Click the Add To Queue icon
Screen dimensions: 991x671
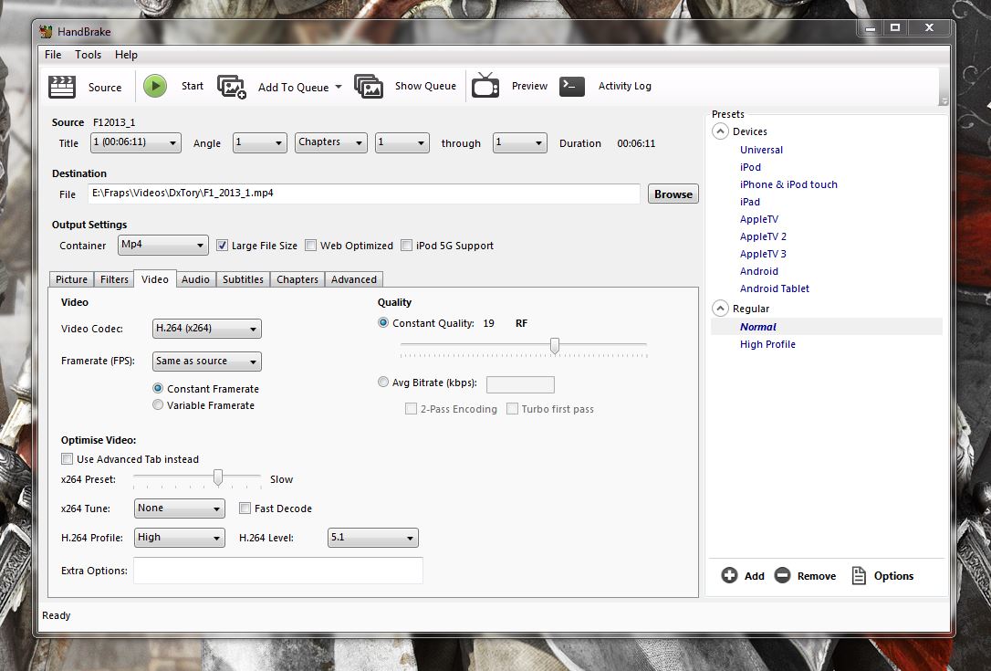click(x=232, y=87)
